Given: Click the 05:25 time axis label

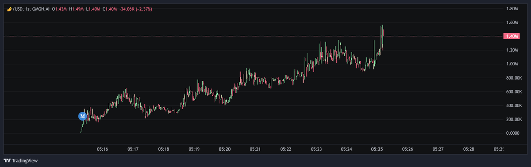Looking at the screenshot, I should tap(377, 149).
